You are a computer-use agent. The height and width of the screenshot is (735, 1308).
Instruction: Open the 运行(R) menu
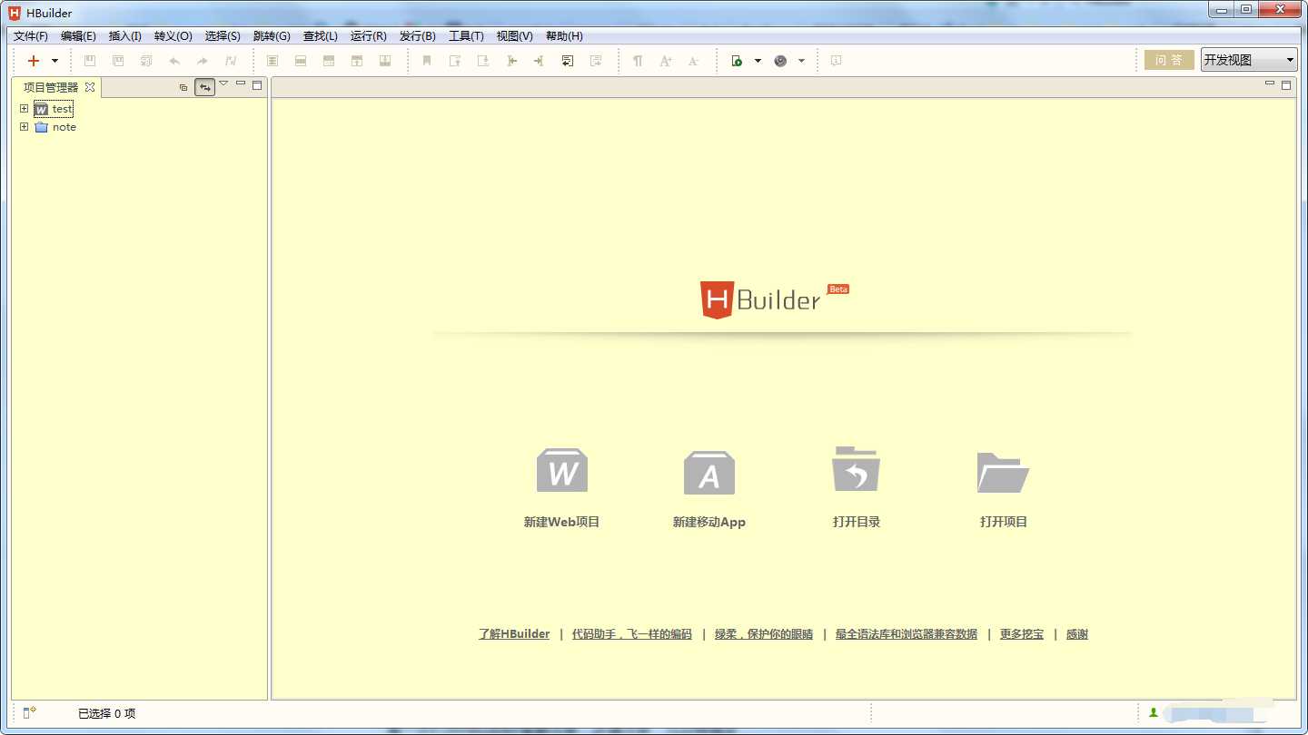(x=369, y=36)
